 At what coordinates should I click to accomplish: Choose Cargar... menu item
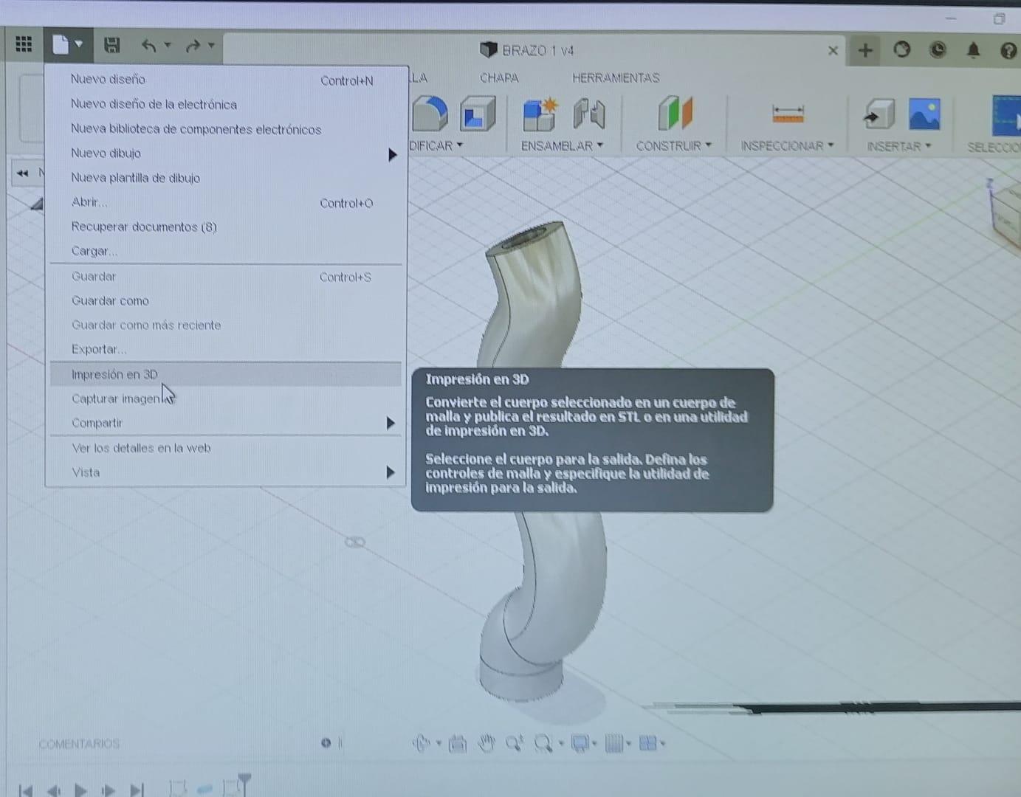(x=226, y=251)
